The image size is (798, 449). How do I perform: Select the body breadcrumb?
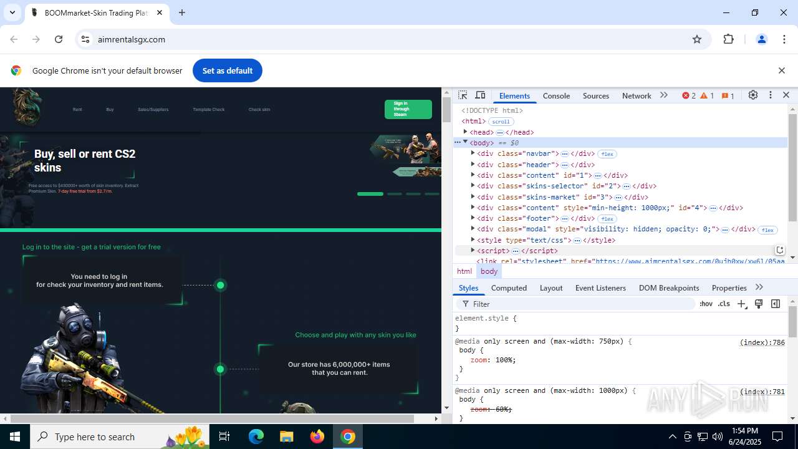coord(489,271)
